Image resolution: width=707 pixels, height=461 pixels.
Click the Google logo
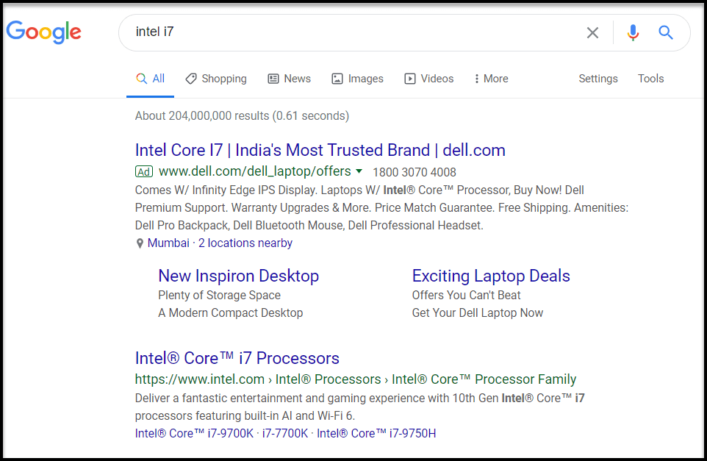pyautogui.click(x=44, y=32)
